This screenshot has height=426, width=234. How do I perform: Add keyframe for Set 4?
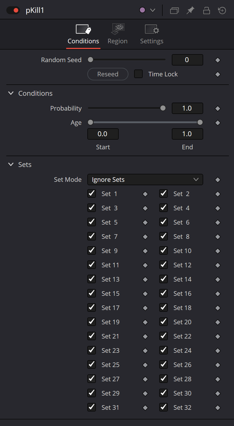218,208
